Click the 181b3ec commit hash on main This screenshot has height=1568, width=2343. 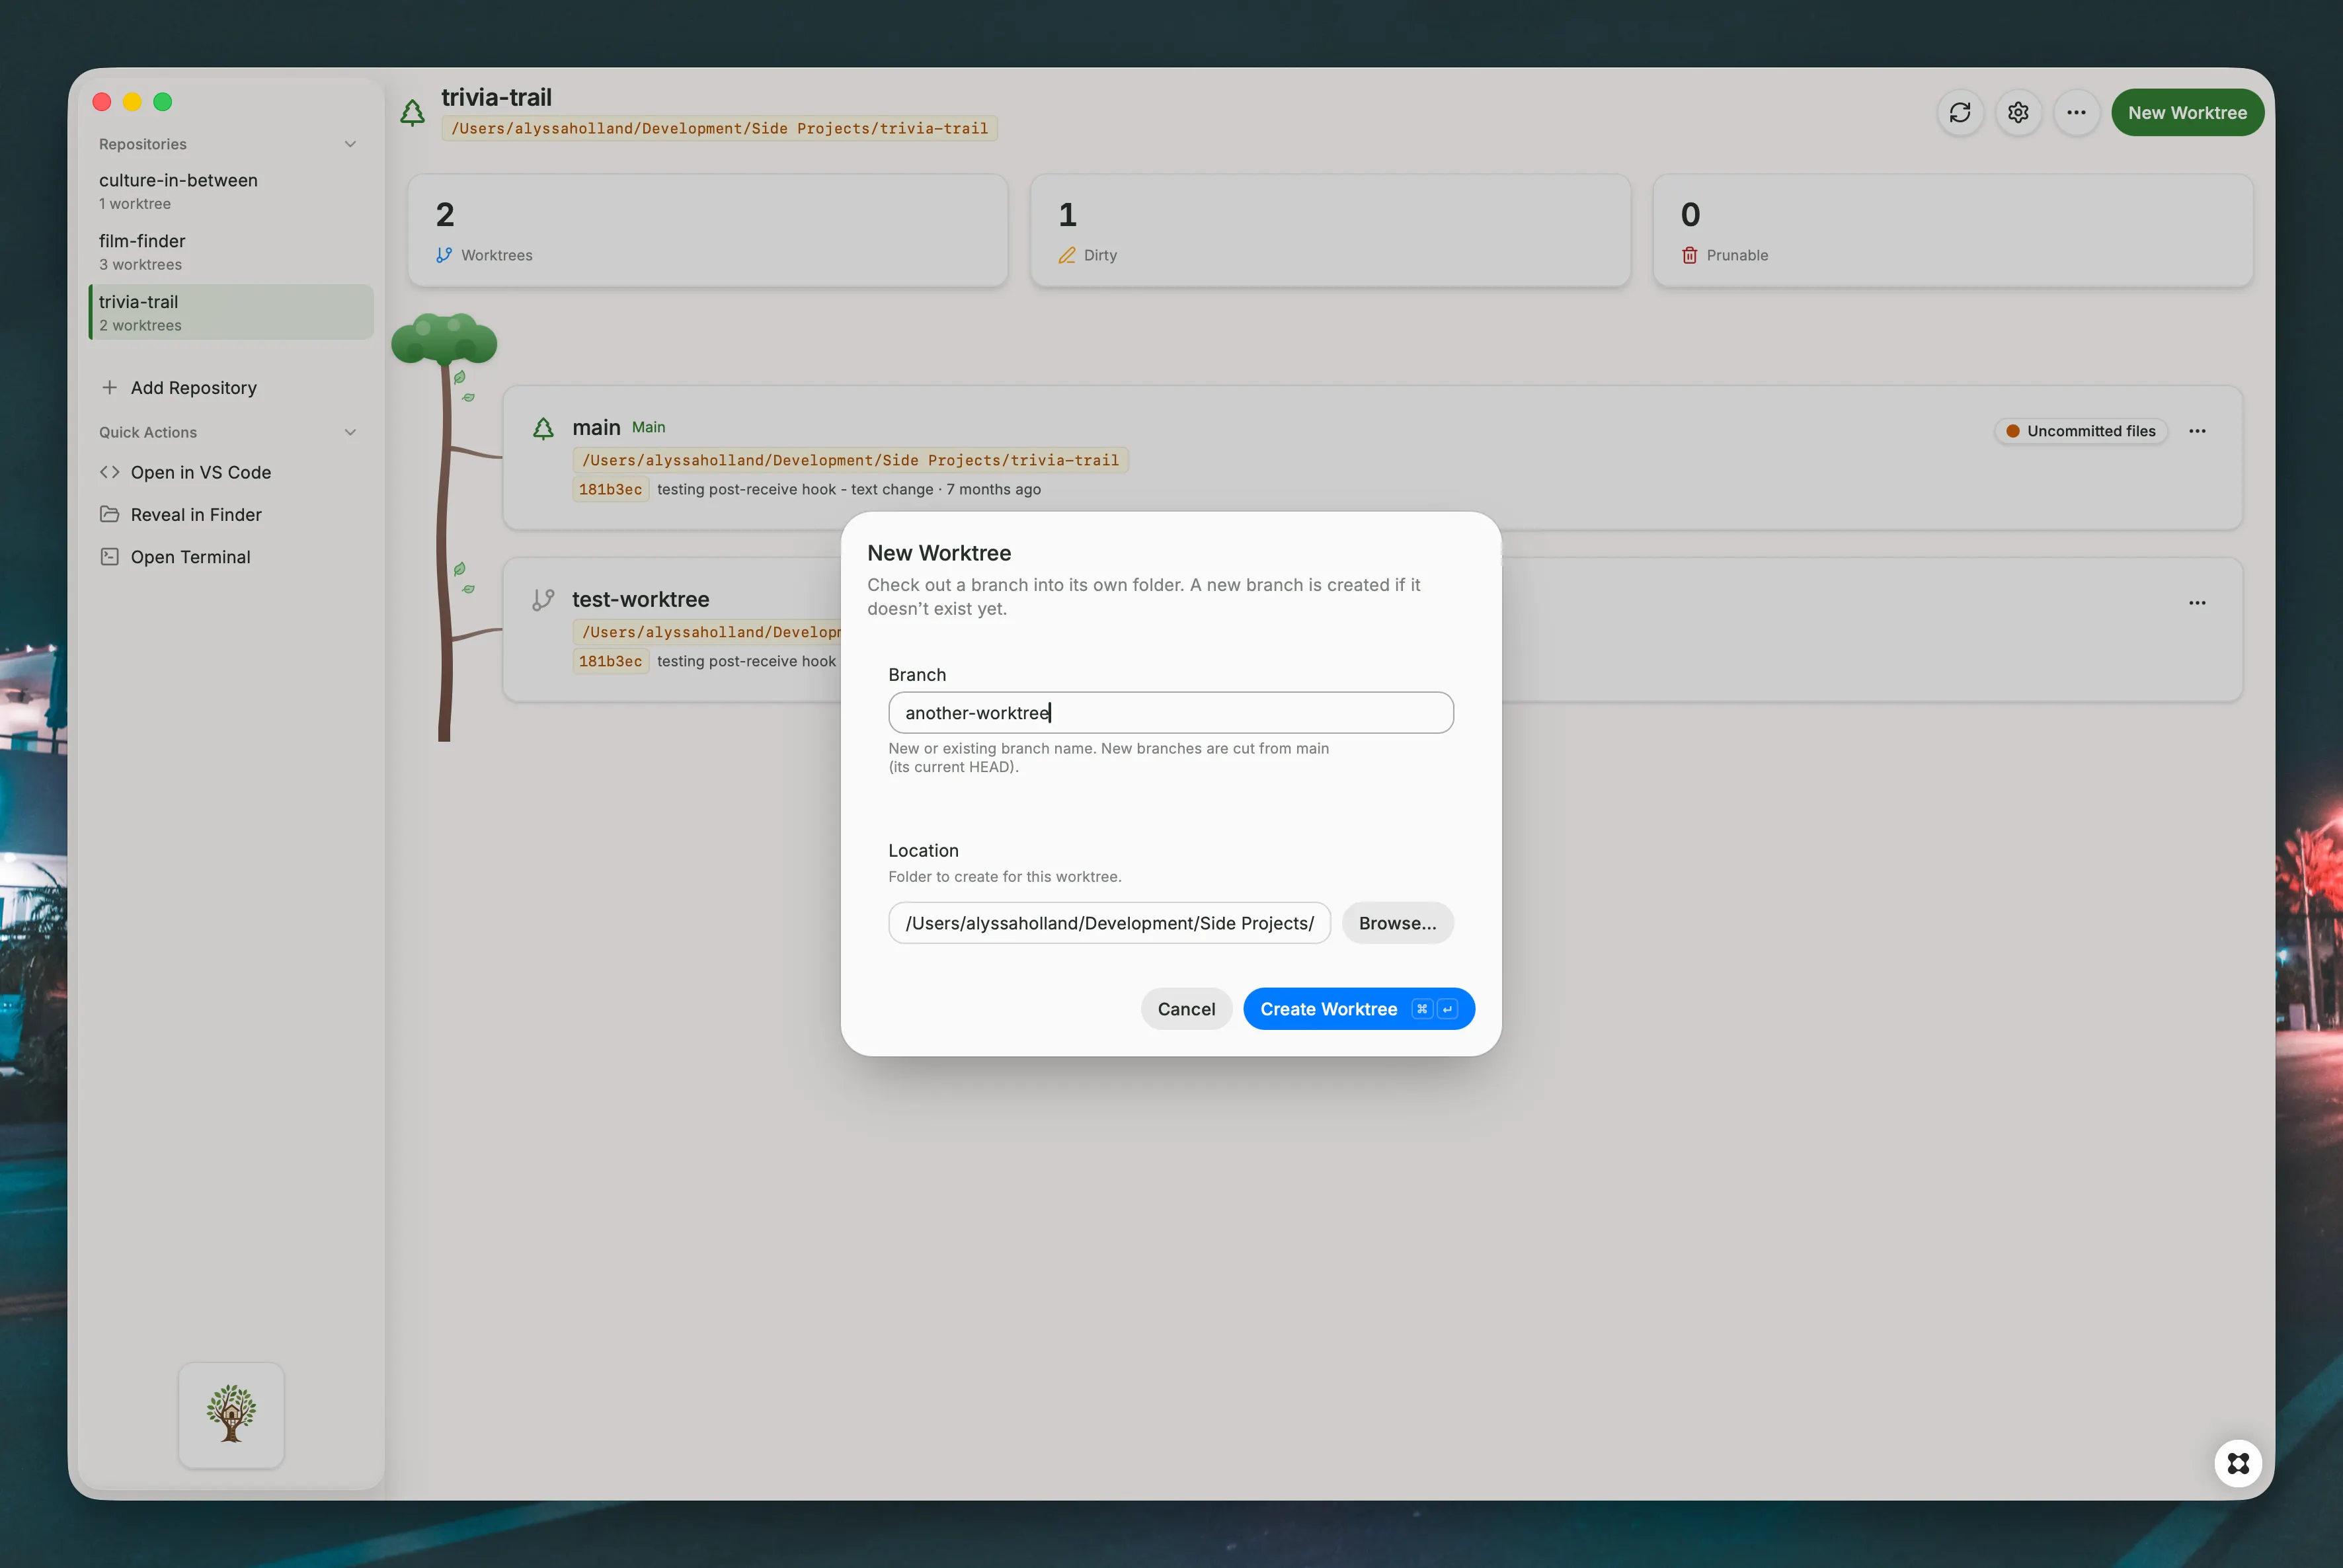610,489
